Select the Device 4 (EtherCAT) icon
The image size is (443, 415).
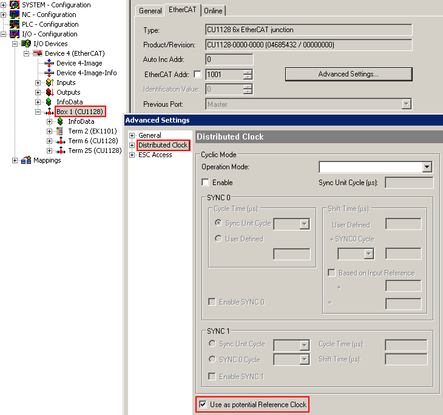tap(38, 53)
